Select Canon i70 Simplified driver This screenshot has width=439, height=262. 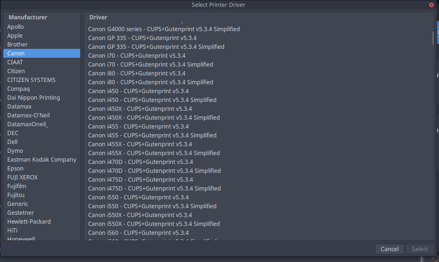(151, 65)
